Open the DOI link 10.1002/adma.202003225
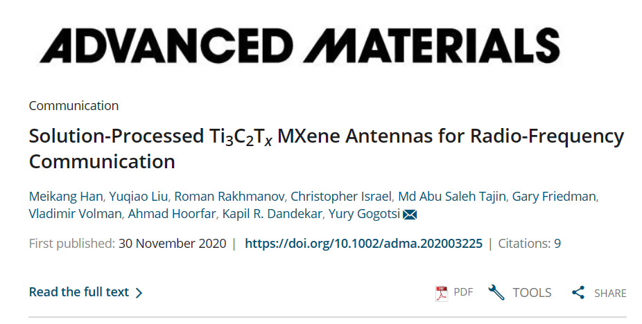This screenshot has height=324, width=642. [x=363, y=244]
